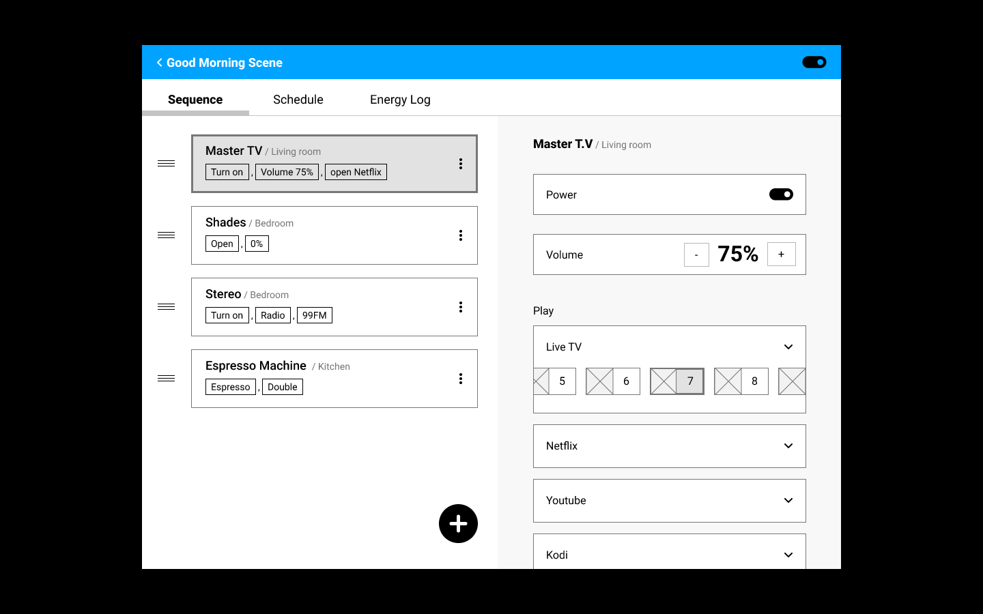This screenshot has width=983, height=614.
Task: Increase volume with the plus button
Action: point(782,254)
